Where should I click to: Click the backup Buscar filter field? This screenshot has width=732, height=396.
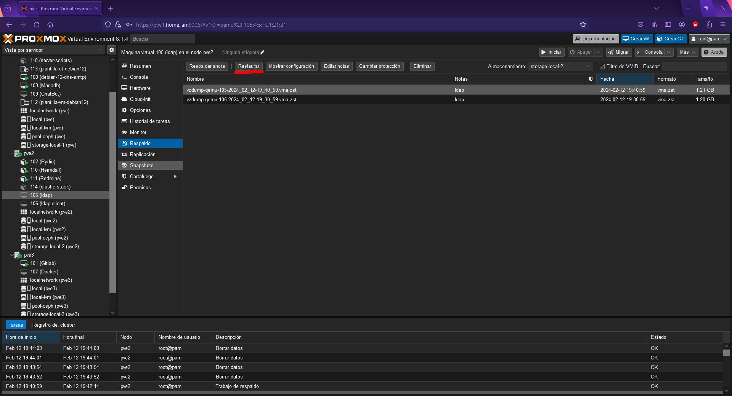pyautogui.click(x=694, y=67)
